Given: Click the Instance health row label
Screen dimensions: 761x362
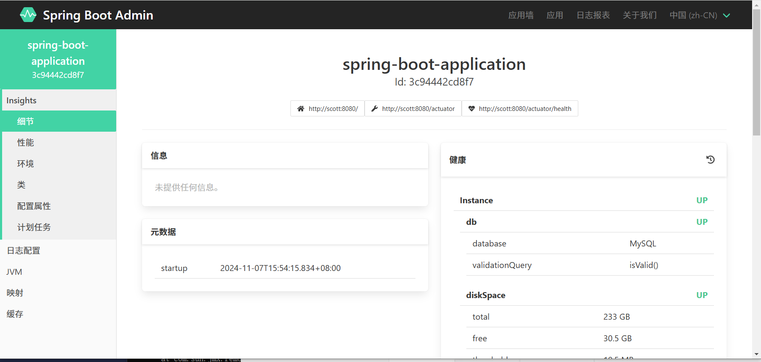Looking at the screenshot, I should (x=477, y=200).
